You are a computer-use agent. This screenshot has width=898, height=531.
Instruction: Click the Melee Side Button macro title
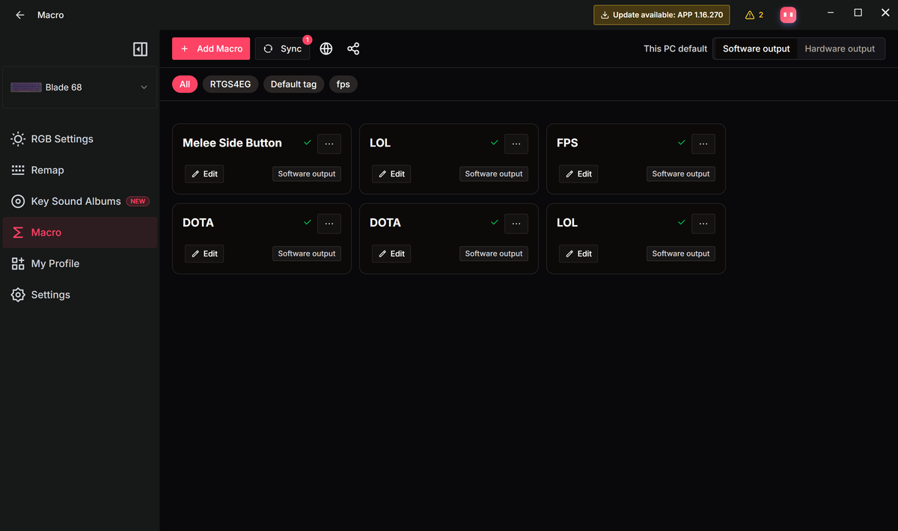click(232, 143)
